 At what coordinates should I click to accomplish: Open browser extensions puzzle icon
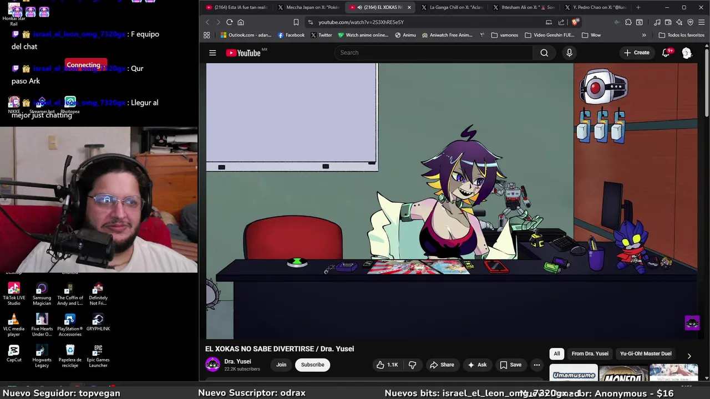pyautogui.click(x=628, y=22)
